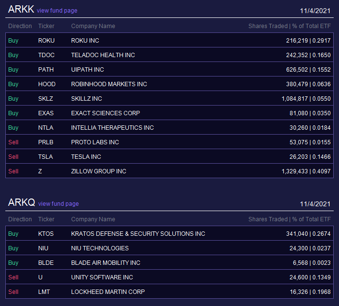Screen dimensions: 339x306
Task: Select the LMT ticker cell
Action: pos(44,292)
